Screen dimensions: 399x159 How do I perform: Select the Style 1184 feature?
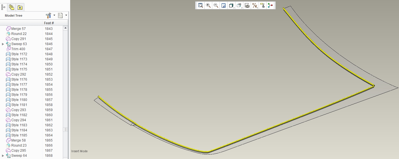(17, 130)
